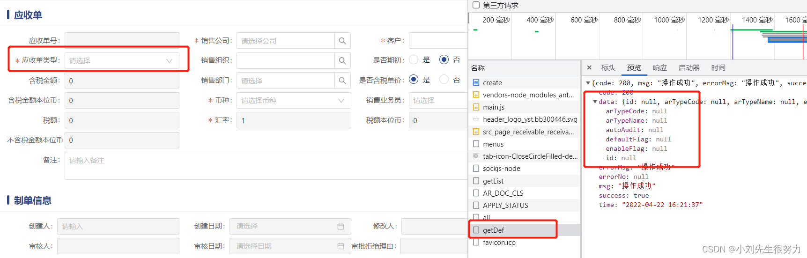Viewport: 807px width, 258px height.
Task: Select the getList request name
Action: [493, 181]
